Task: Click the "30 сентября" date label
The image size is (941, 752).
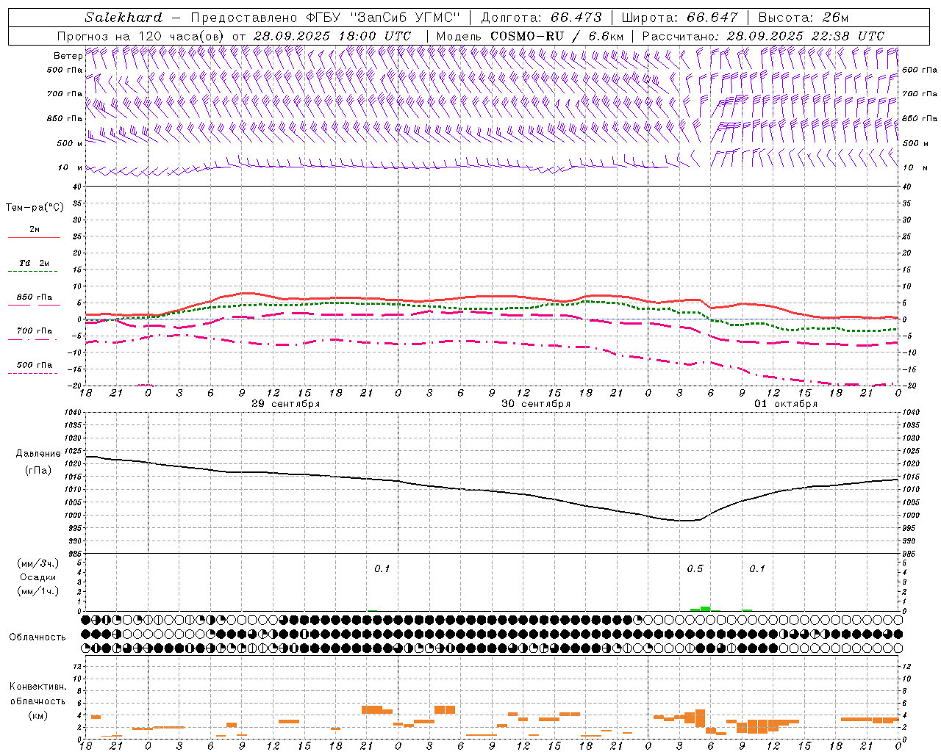Action: [536, 404]
